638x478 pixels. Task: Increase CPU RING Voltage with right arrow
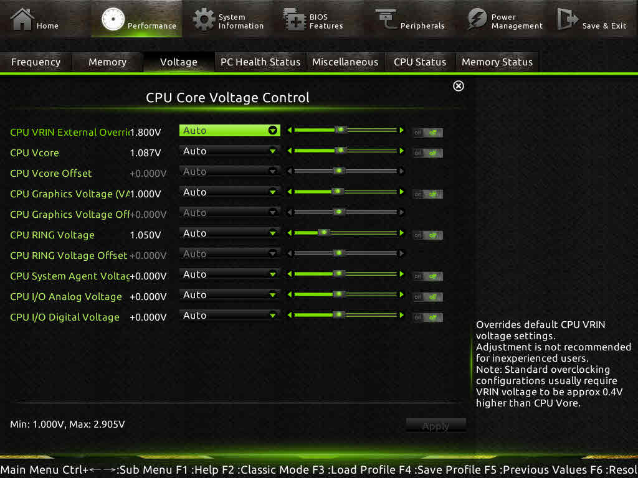tap(402, 233)
